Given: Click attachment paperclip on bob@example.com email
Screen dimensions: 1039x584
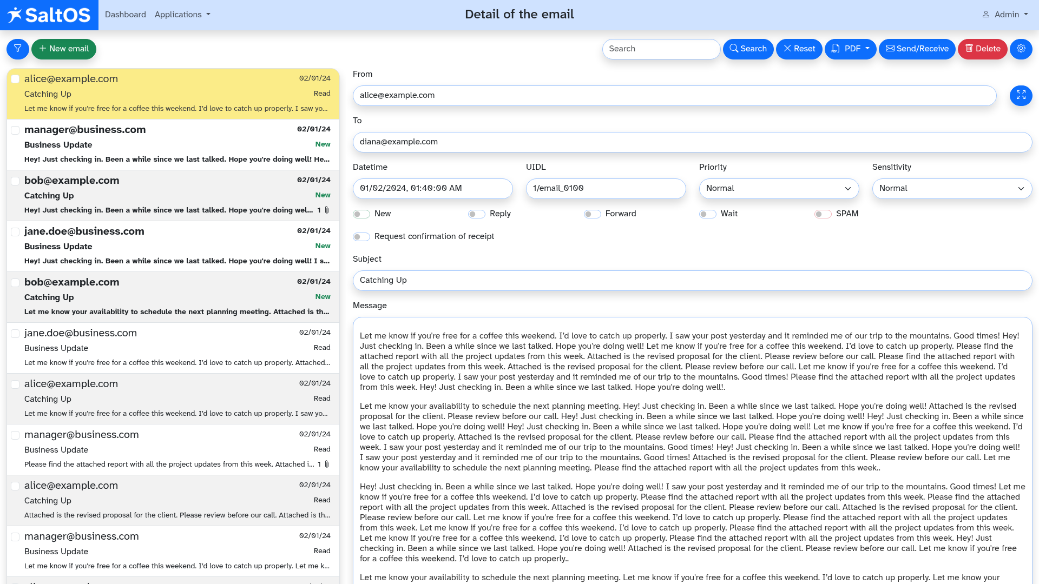Looking at the screenshot, I should point(327,210).
